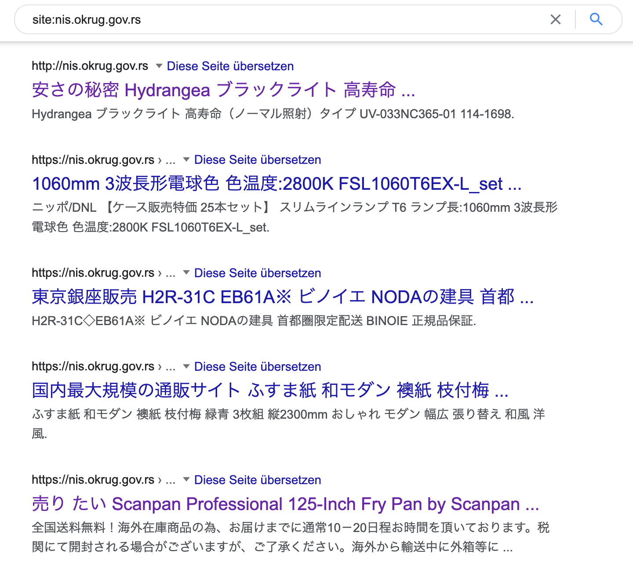This screenshot has height=572, width=633.
Task: Click the URL breadcrumb above the Scanpan result
Action: [x=104, y=480]
